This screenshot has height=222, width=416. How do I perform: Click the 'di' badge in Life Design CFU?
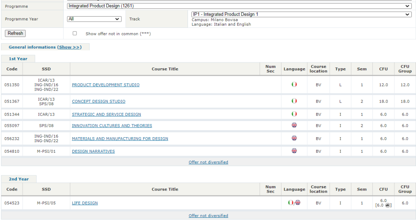tap(387, 205)
